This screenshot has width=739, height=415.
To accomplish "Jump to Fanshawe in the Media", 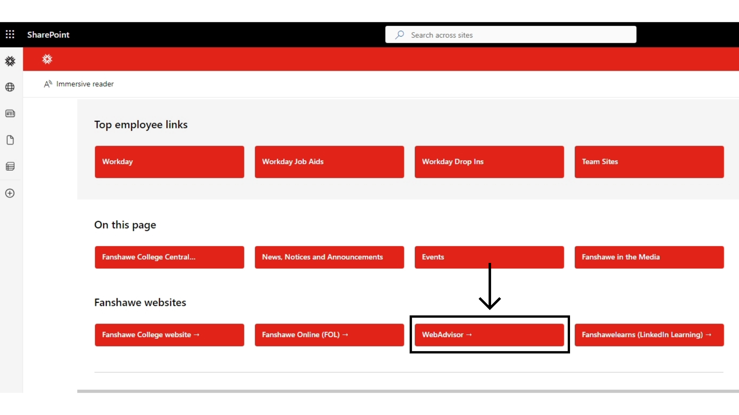I will (649, 257).
